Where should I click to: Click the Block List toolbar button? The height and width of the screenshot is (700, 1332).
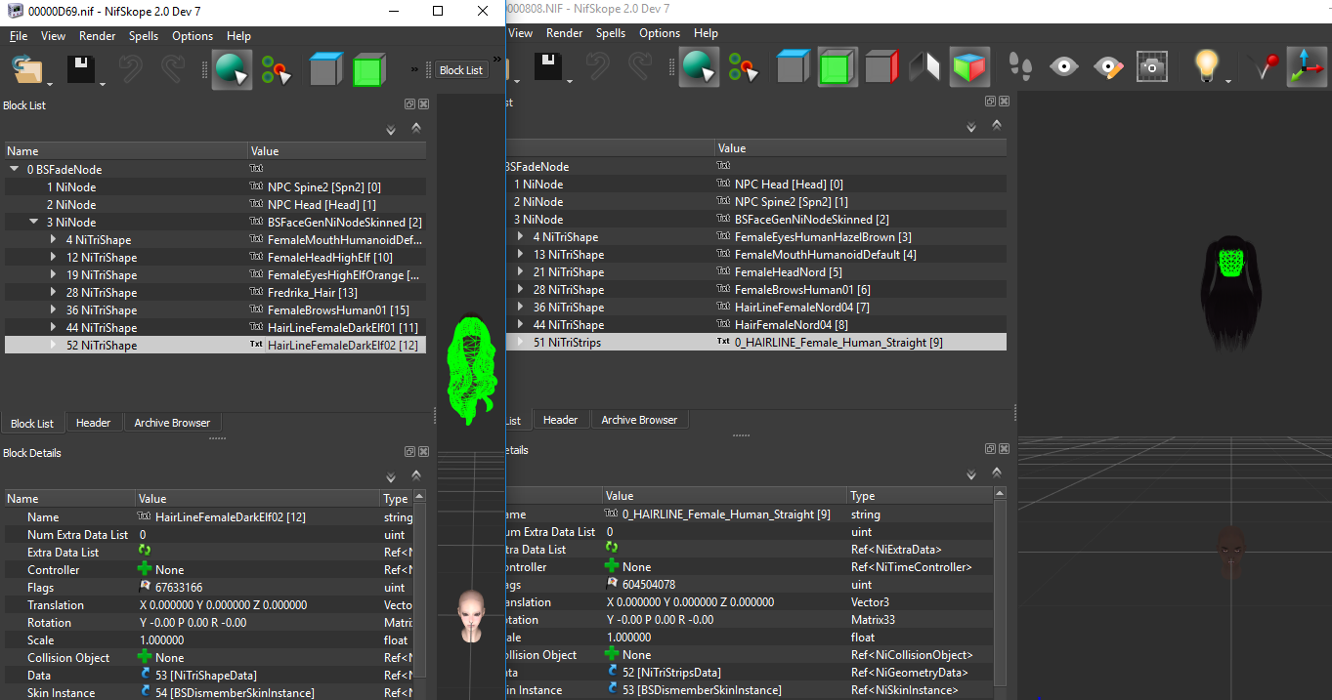click(x=461, y=70)
